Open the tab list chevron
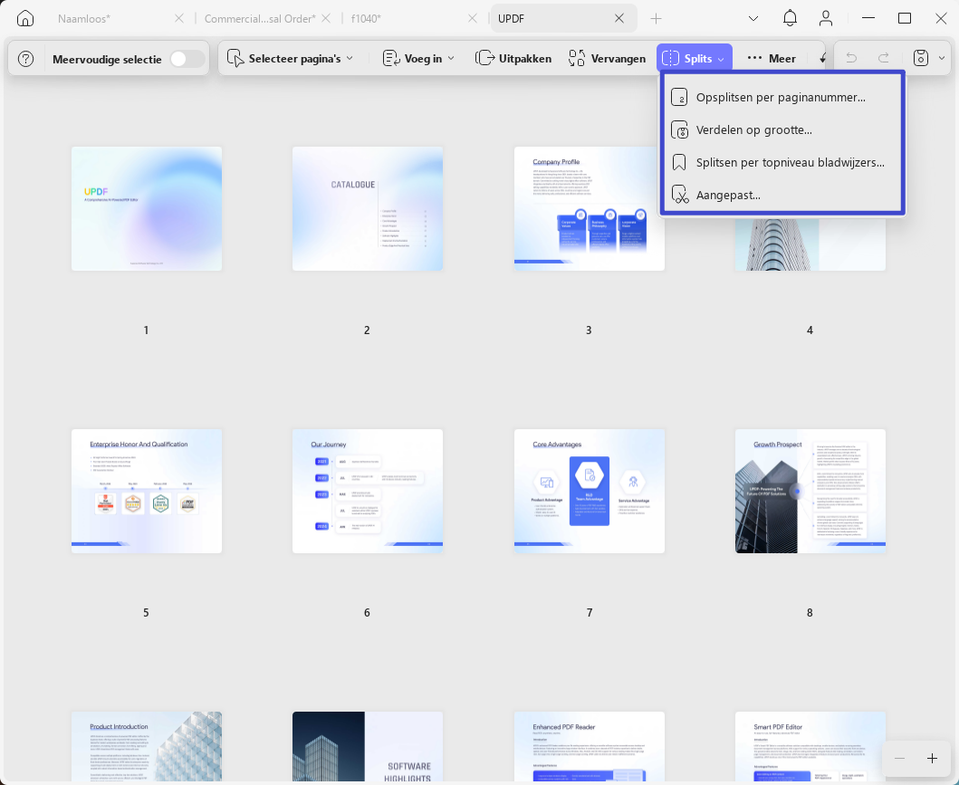This screenshot has height=785, width=959. pos(753,18)
